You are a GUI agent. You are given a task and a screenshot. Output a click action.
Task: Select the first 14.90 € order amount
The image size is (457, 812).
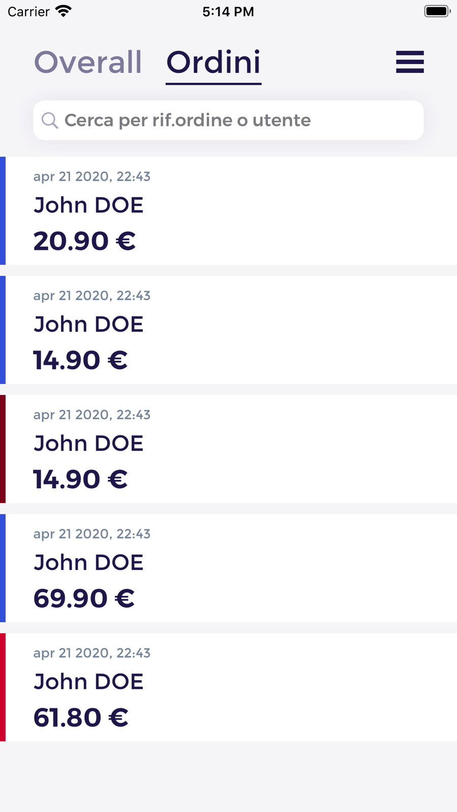click(80, 360)
